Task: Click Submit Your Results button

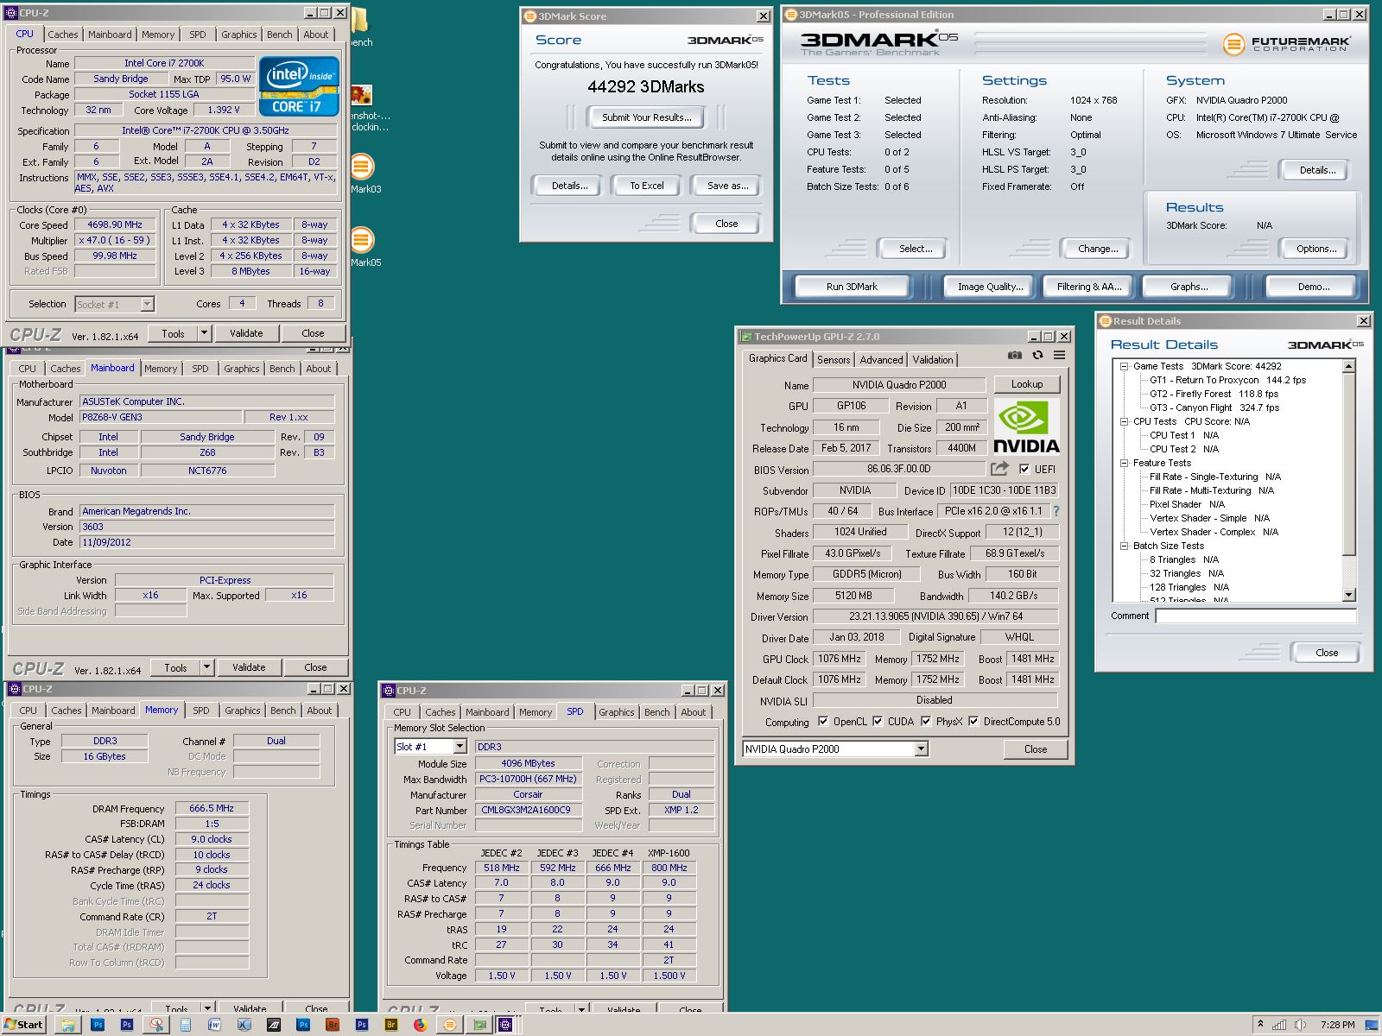Action: pyautogui.click(x=647, y=117)
